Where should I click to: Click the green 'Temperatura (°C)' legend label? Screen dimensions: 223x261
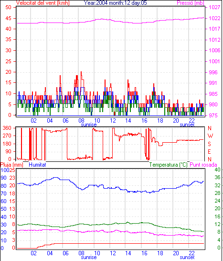(168, 165)
